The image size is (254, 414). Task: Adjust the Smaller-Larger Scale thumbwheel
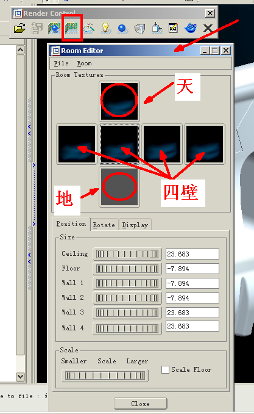click(x=105, y=375)
